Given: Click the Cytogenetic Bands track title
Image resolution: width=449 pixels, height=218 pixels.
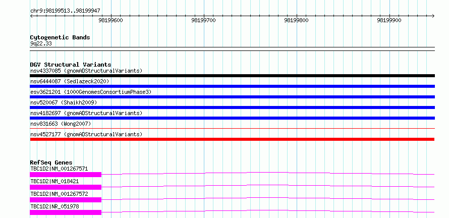Looking at the screenshot, I should 60,37.
